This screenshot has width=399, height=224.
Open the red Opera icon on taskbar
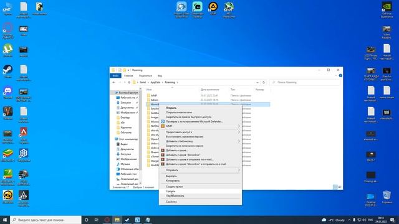point(107,220)
